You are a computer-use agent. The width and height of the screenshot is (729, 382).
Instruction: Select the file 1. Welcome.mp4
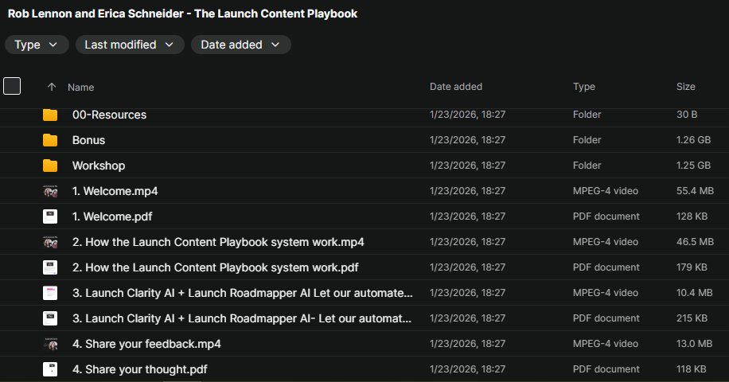point(115,192)
